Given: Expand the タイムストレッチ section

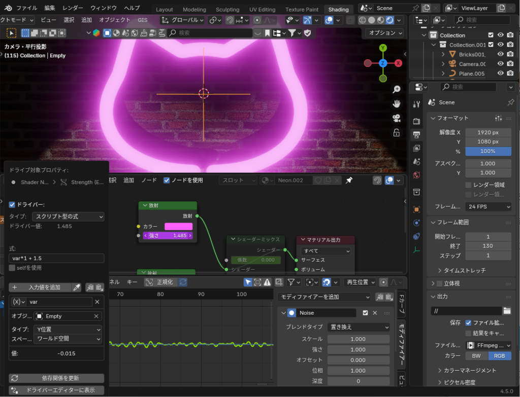Looking at the screenshot, I should (x=440, y=270).
